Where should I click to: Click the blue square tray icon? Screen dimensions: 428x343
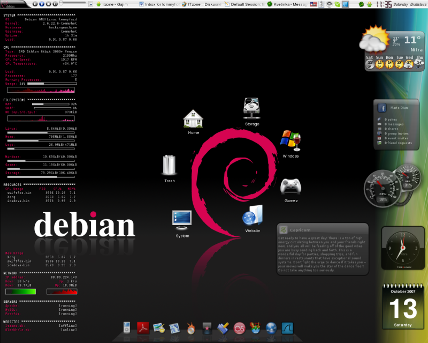(x=345, y=4)
